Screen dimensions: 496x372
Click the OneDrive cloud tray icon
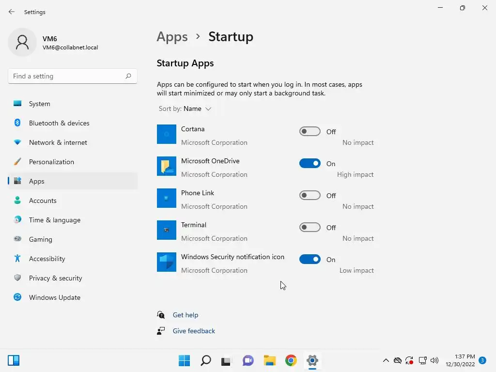pyautogui.click(x=398, y=360)
